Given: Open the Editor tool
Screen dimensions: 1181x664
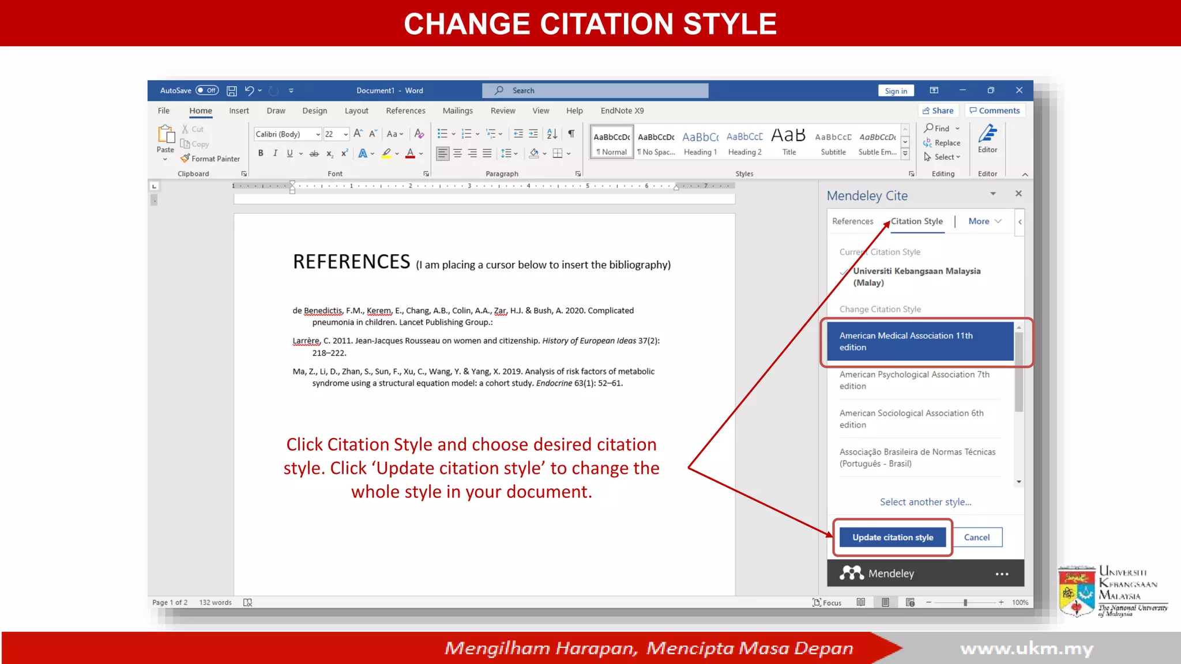Looking at the screenshot, I should coord(987,139).
